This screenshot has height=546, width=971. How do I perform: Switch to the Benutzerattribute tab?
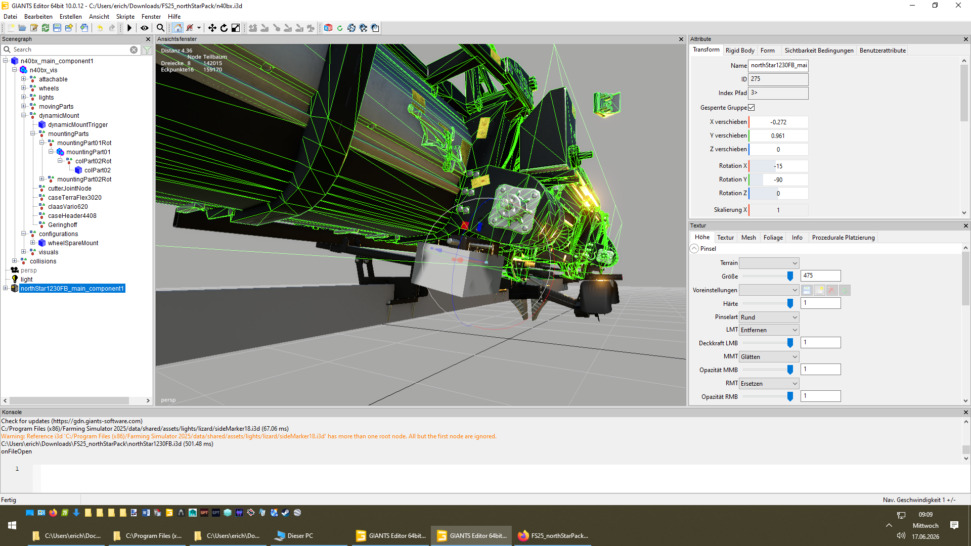point(882,51)
